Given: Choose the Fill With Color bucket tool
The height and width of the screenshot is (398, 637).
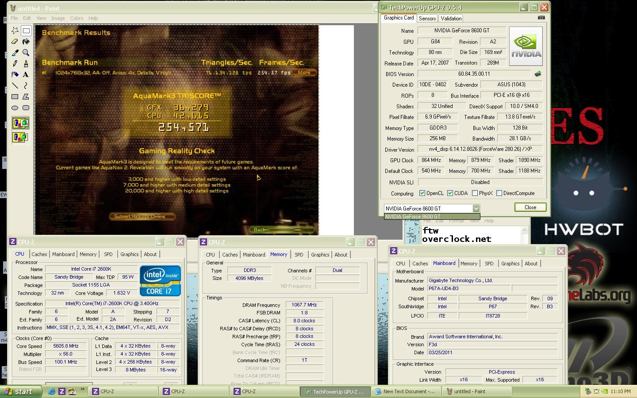Looking at the screenshot, I should click(26, 42).
